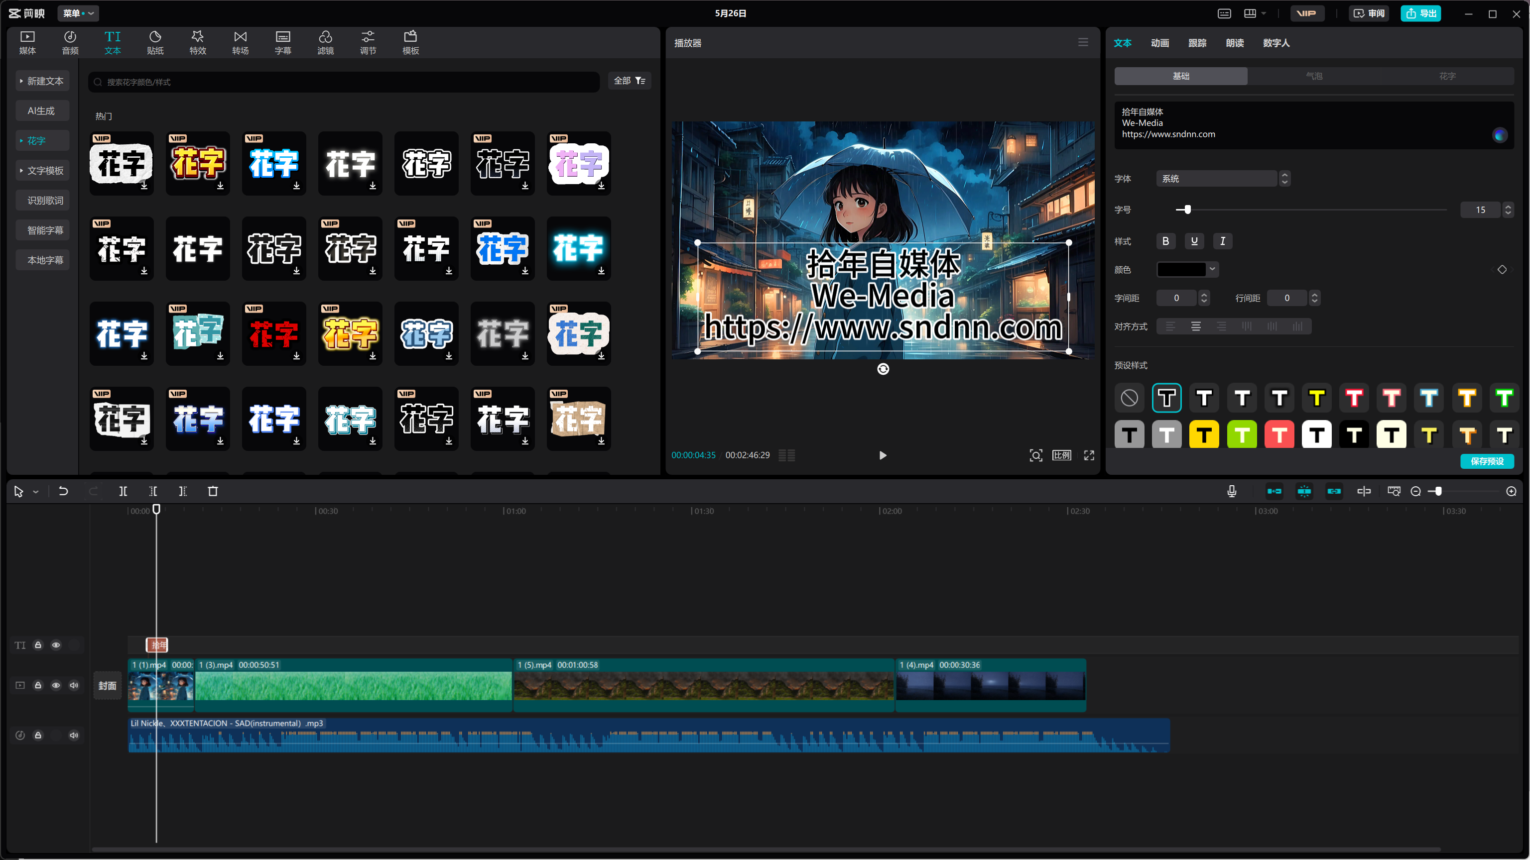The width and height of the screenshot is (1530, 860).
Task: Expand the 文字模板 category
Action: tap(42, 170)
